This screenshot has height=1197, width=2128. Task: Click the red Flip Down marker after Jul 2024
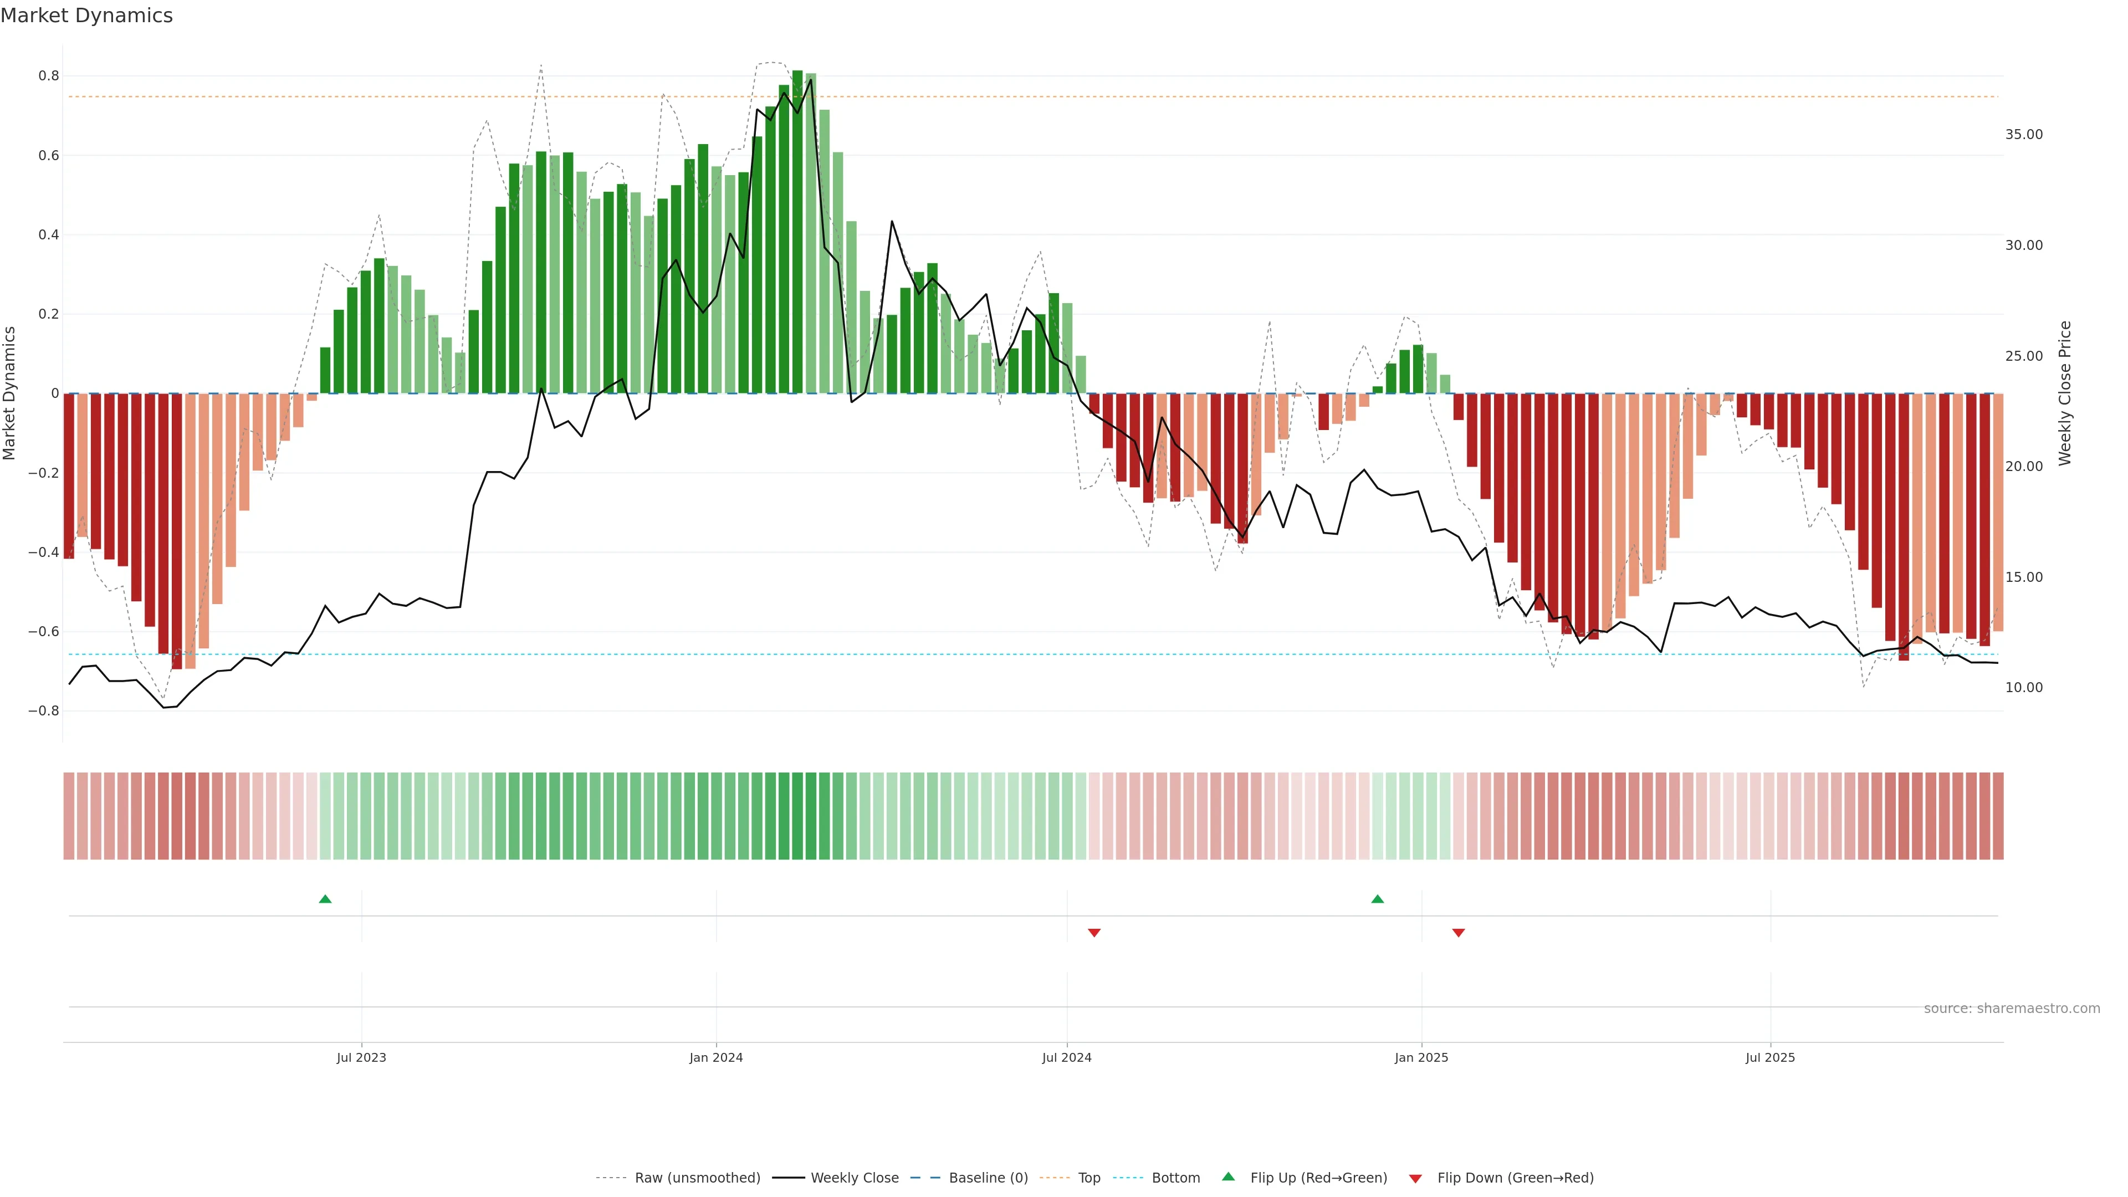tap(1094, 933)
